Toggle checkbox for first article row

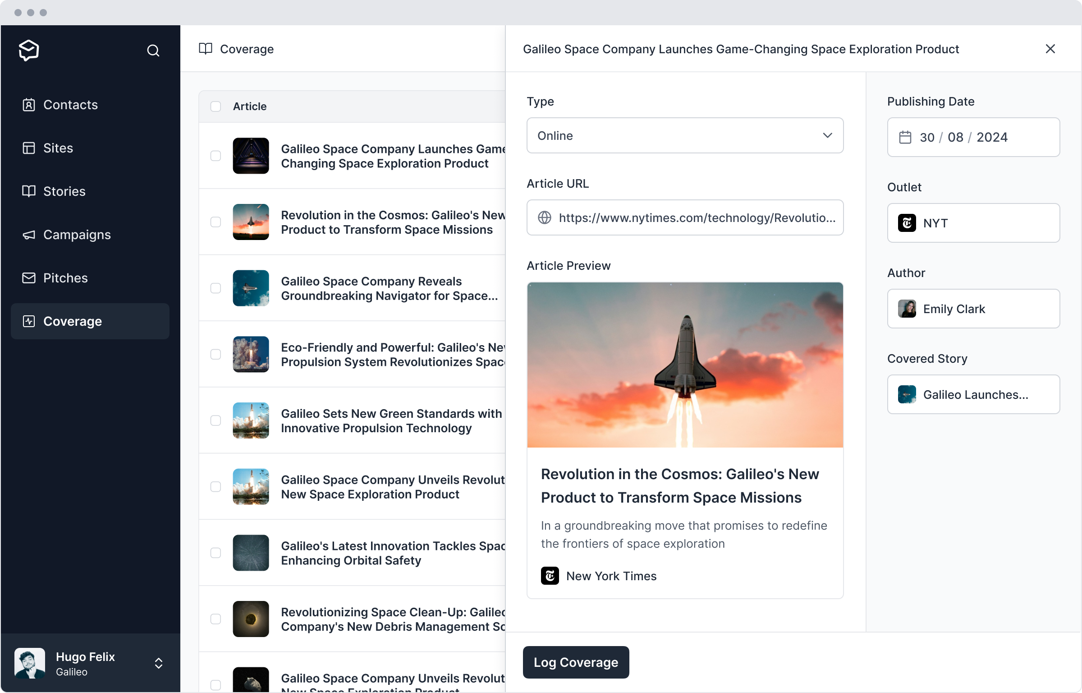click(216, 156)
